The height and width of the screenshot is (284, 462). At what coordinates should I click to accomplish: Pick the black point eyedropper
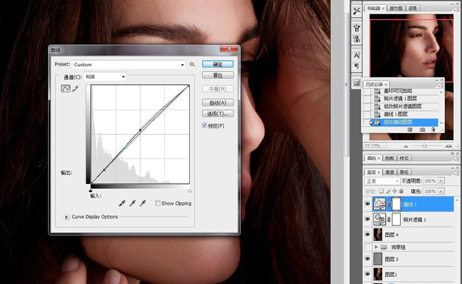pyautogui.click(x=122, y=203)
